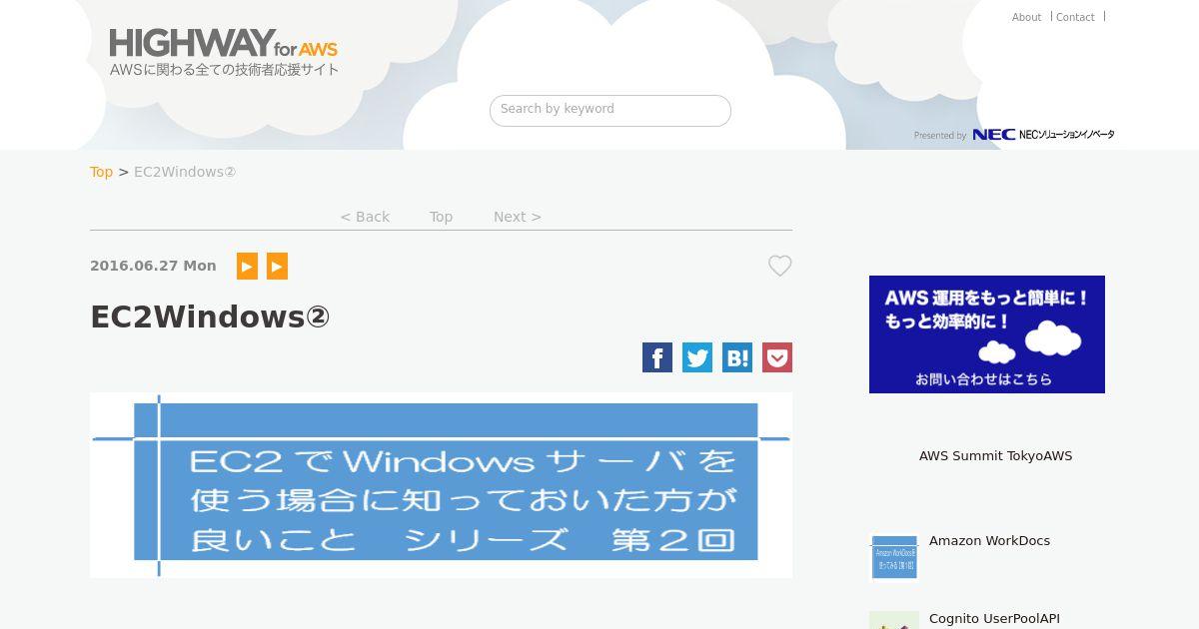Open the Cognito UserPoolAPI article link
Screen dimensions: 1199x629
coord(994,618)
